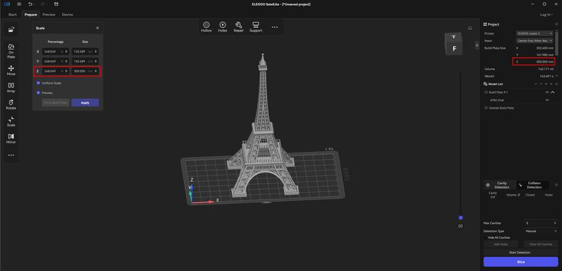
Task: Open the Printer dropdown
Action: click(x=534, y=33)
